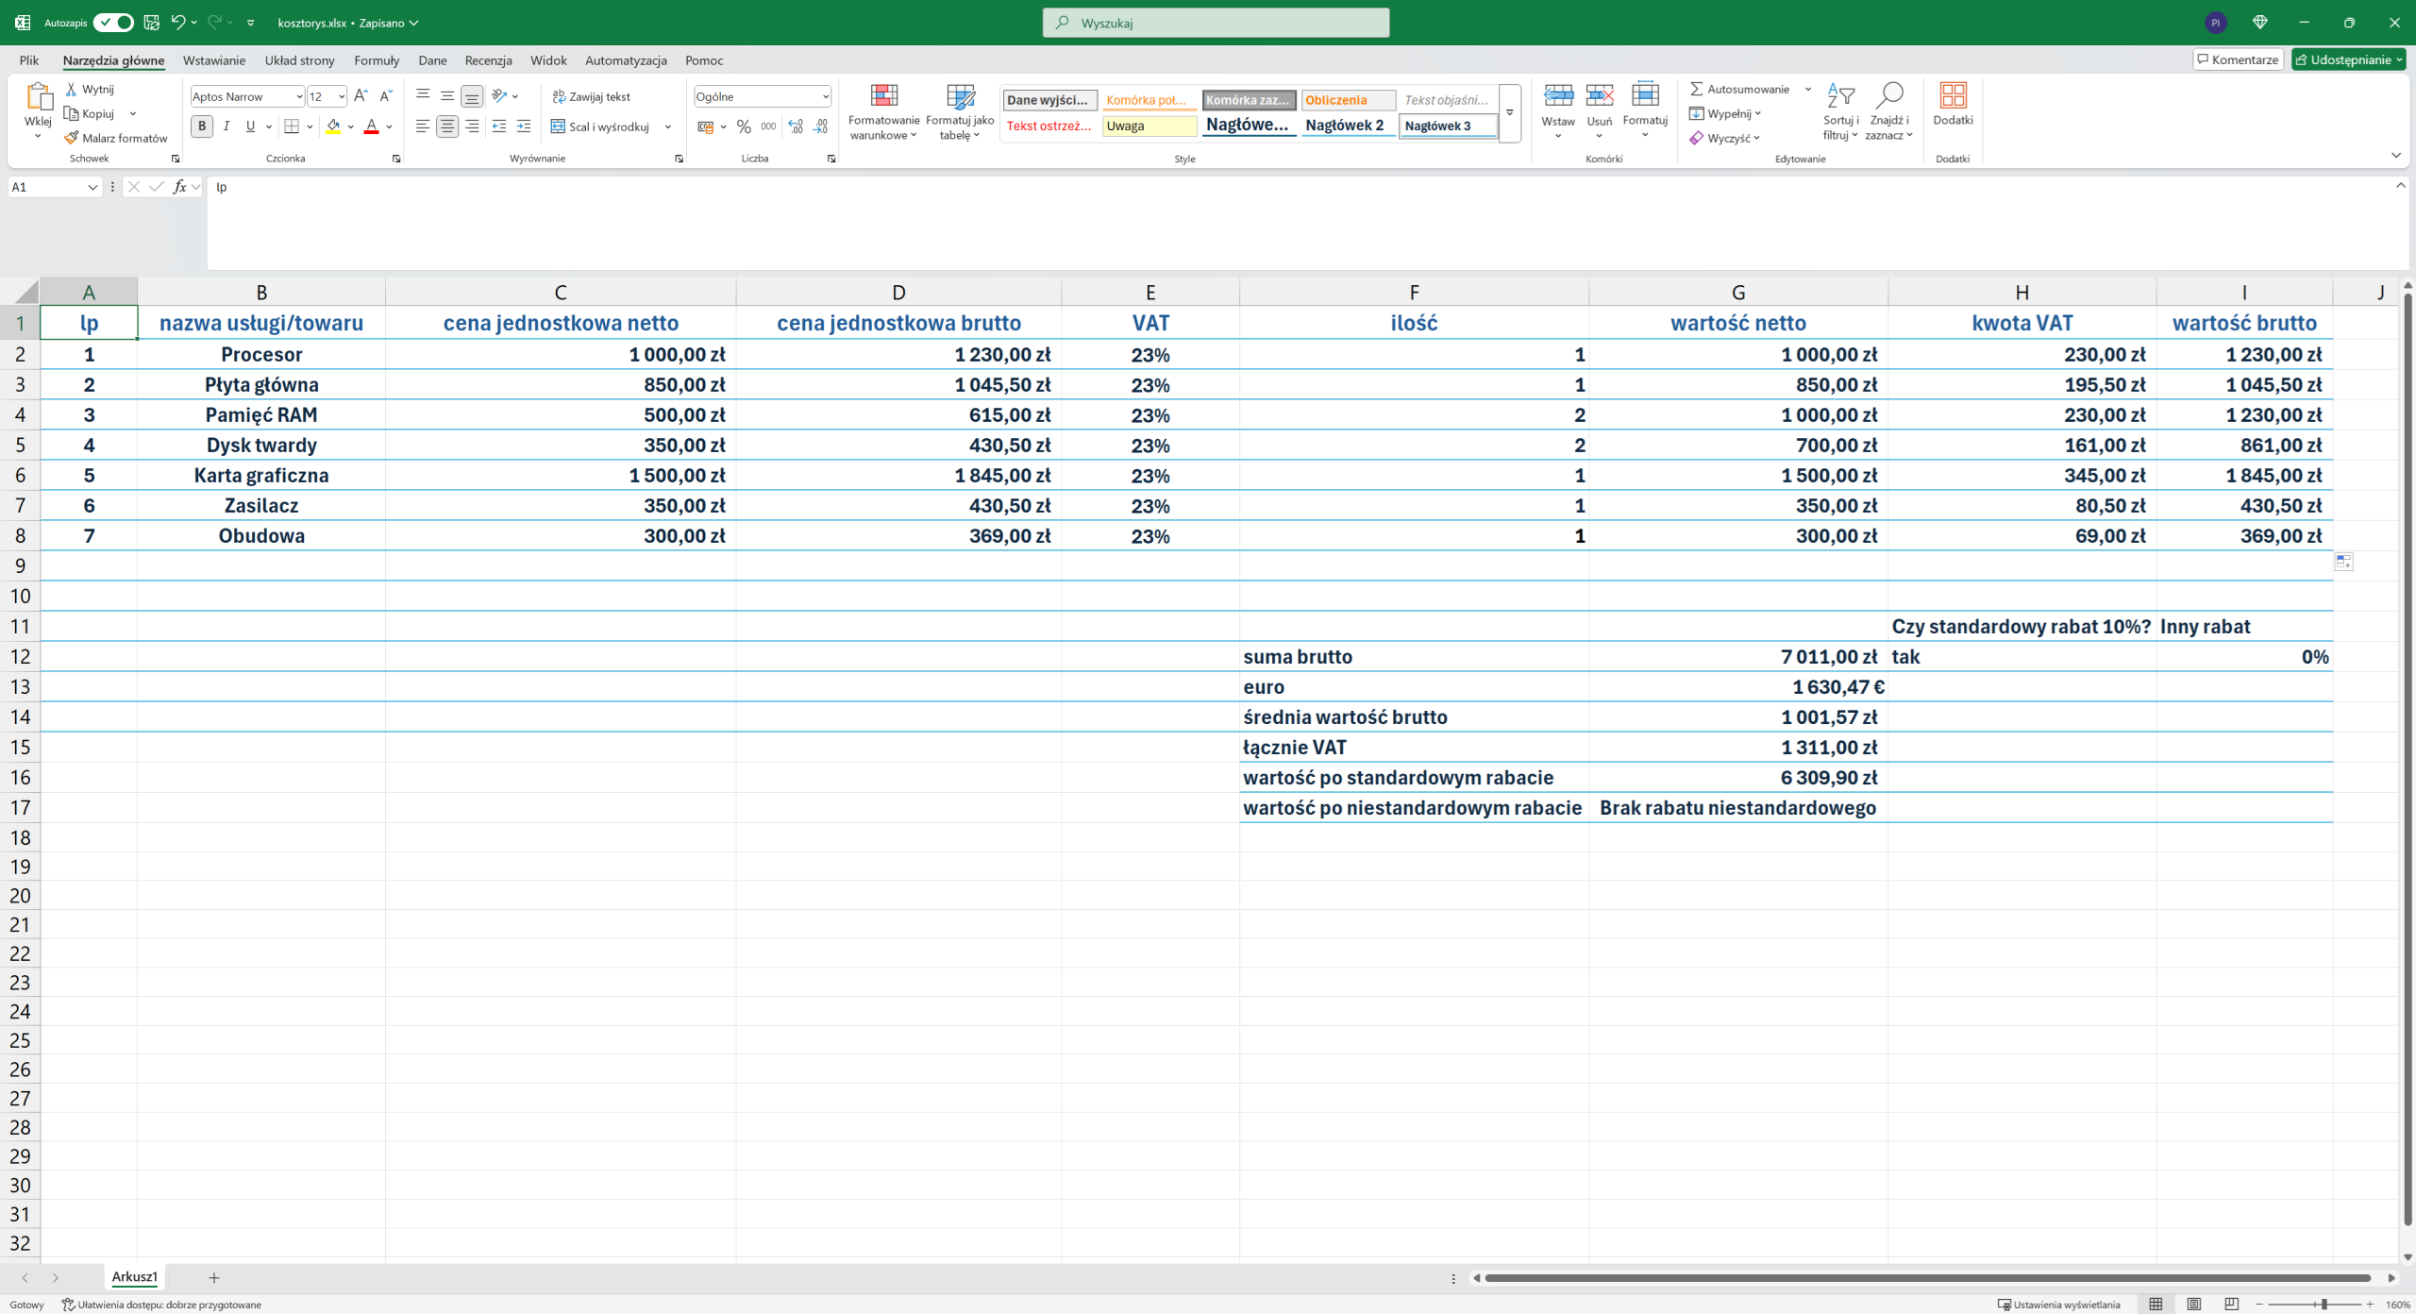Open the Plik menu
Screen dimensions: 2416x1314
29,59
